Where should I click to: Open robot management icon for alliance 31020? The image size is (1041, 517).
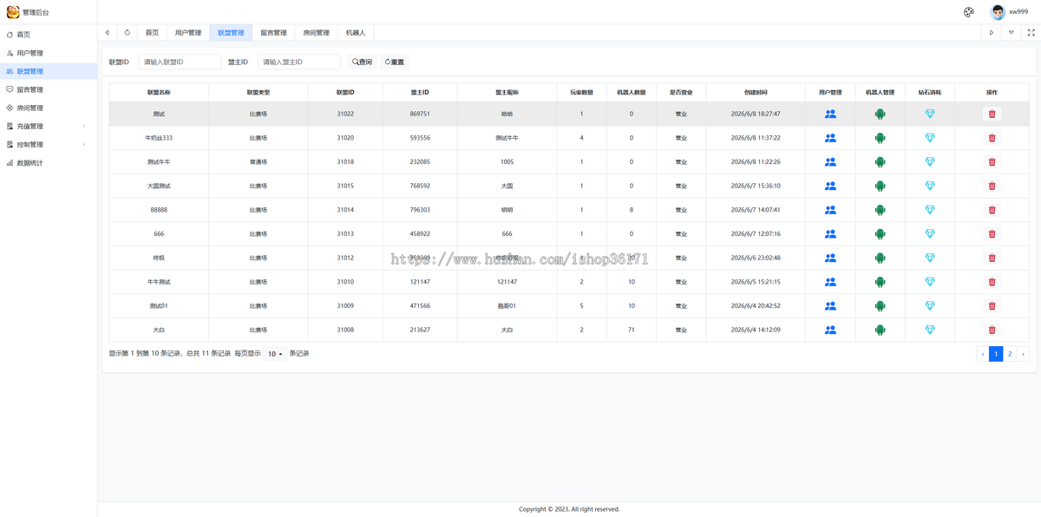[880, 138]
